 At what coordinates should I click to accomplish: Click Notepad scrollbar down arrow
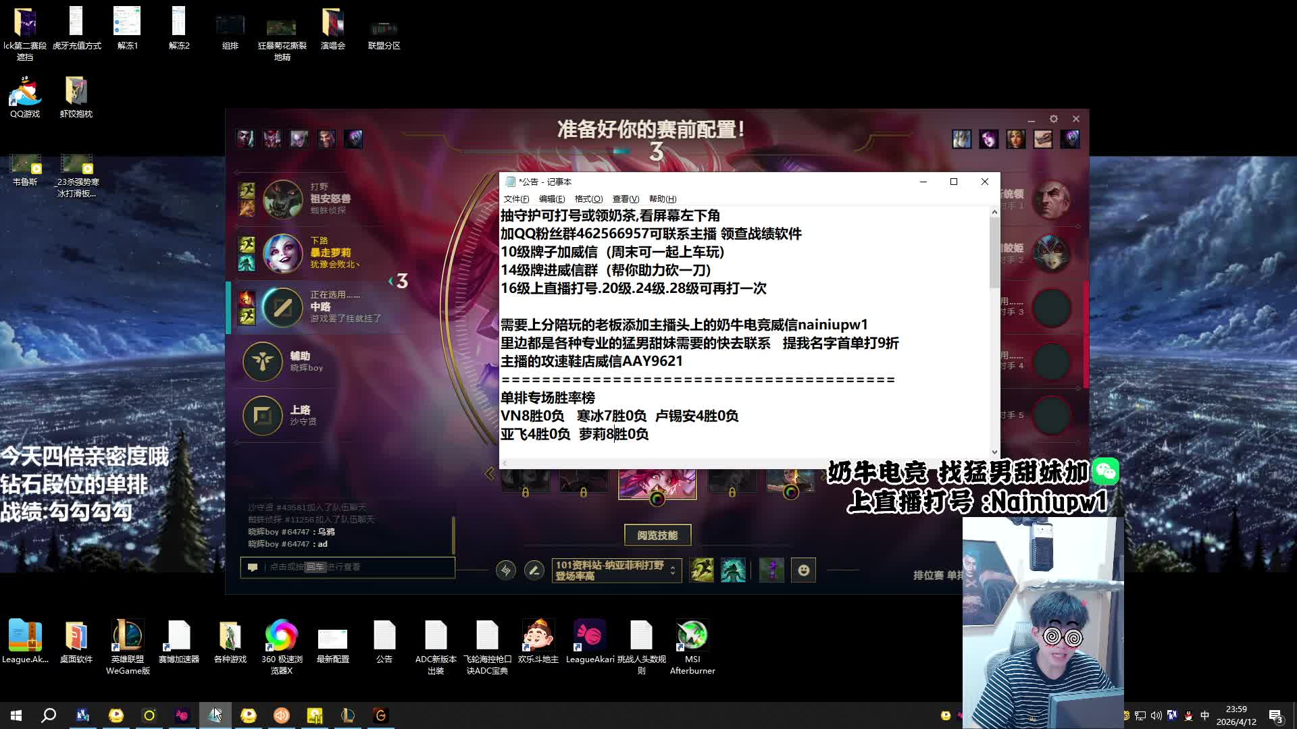click(994, 452)
